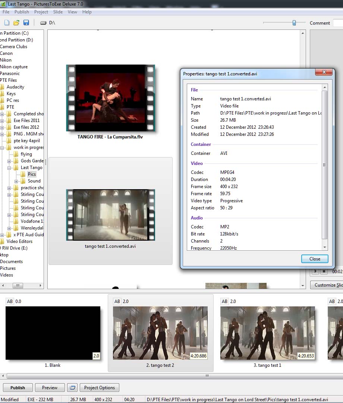Expand the practice shows folder
The image size is (343, 403).
[x=9, y=188]
